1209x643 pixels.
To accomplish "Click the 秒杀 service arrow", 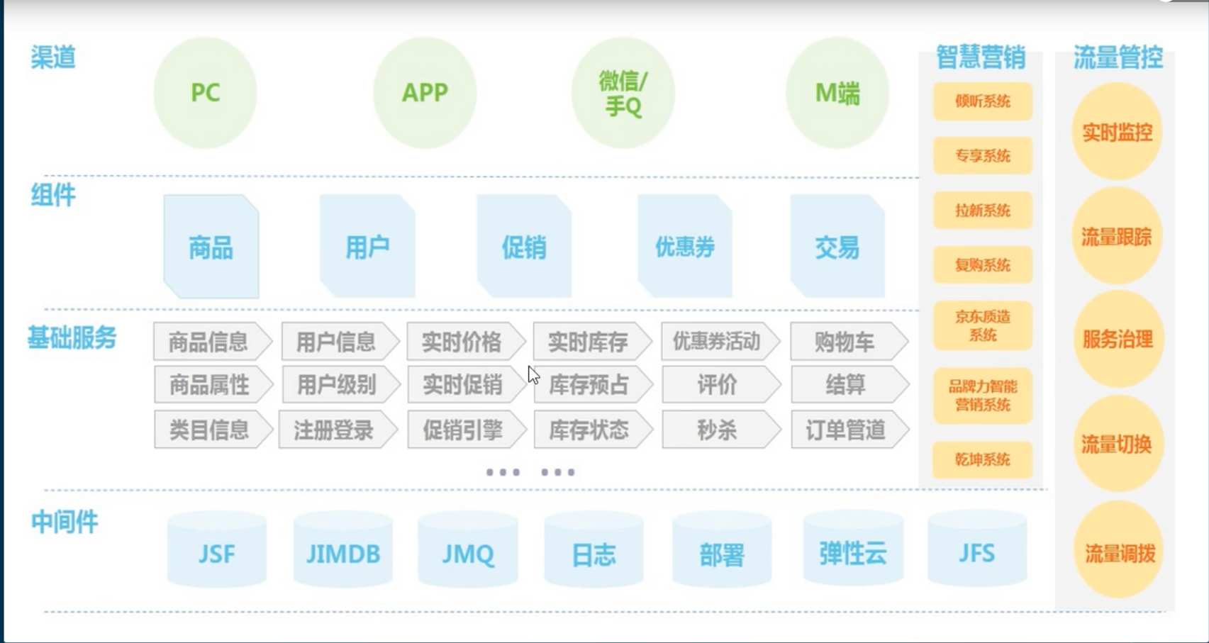I will [x=722, y=430].
